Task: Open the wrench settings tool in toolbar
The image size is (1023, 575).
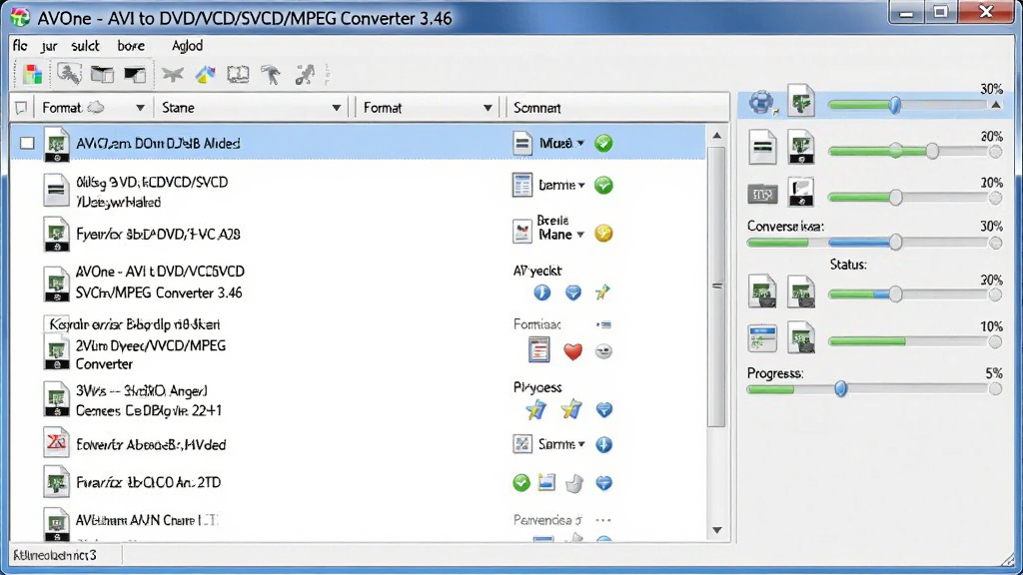Action: tap(69, 74)
